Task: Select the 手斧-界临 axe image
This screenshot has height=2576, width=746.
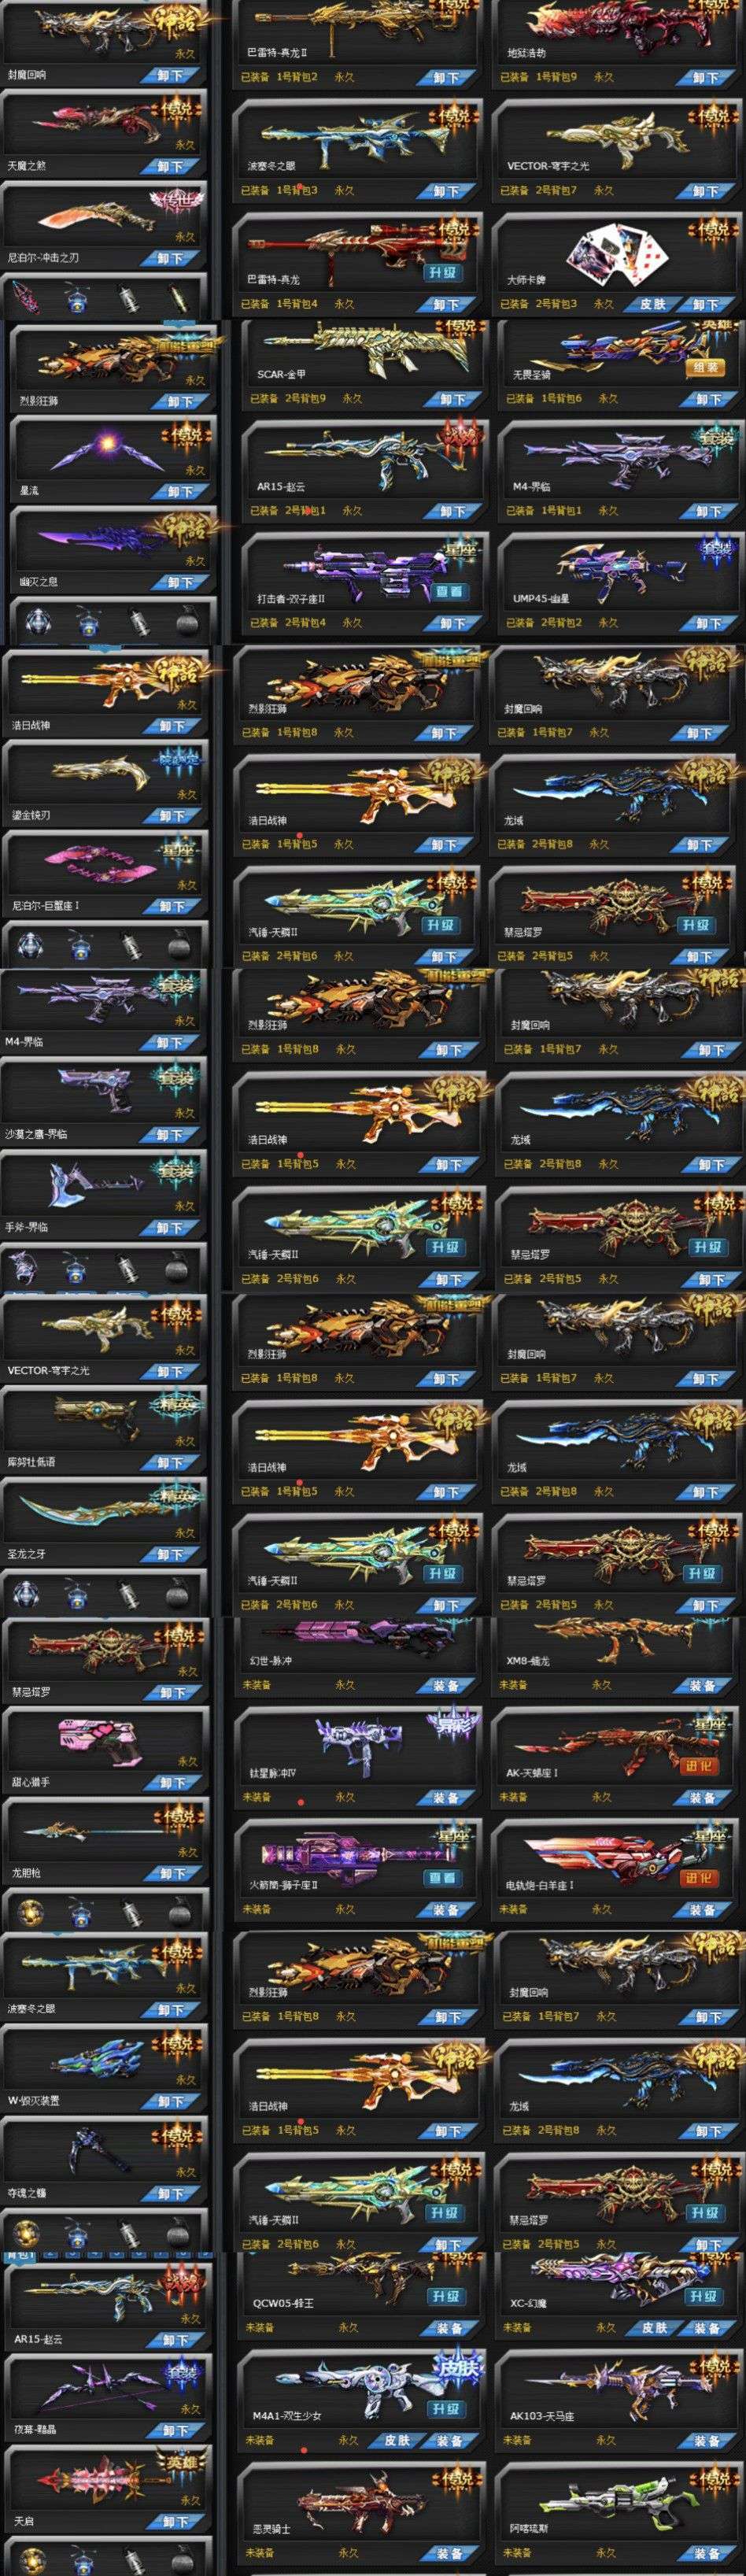Action: [98, 1186]
